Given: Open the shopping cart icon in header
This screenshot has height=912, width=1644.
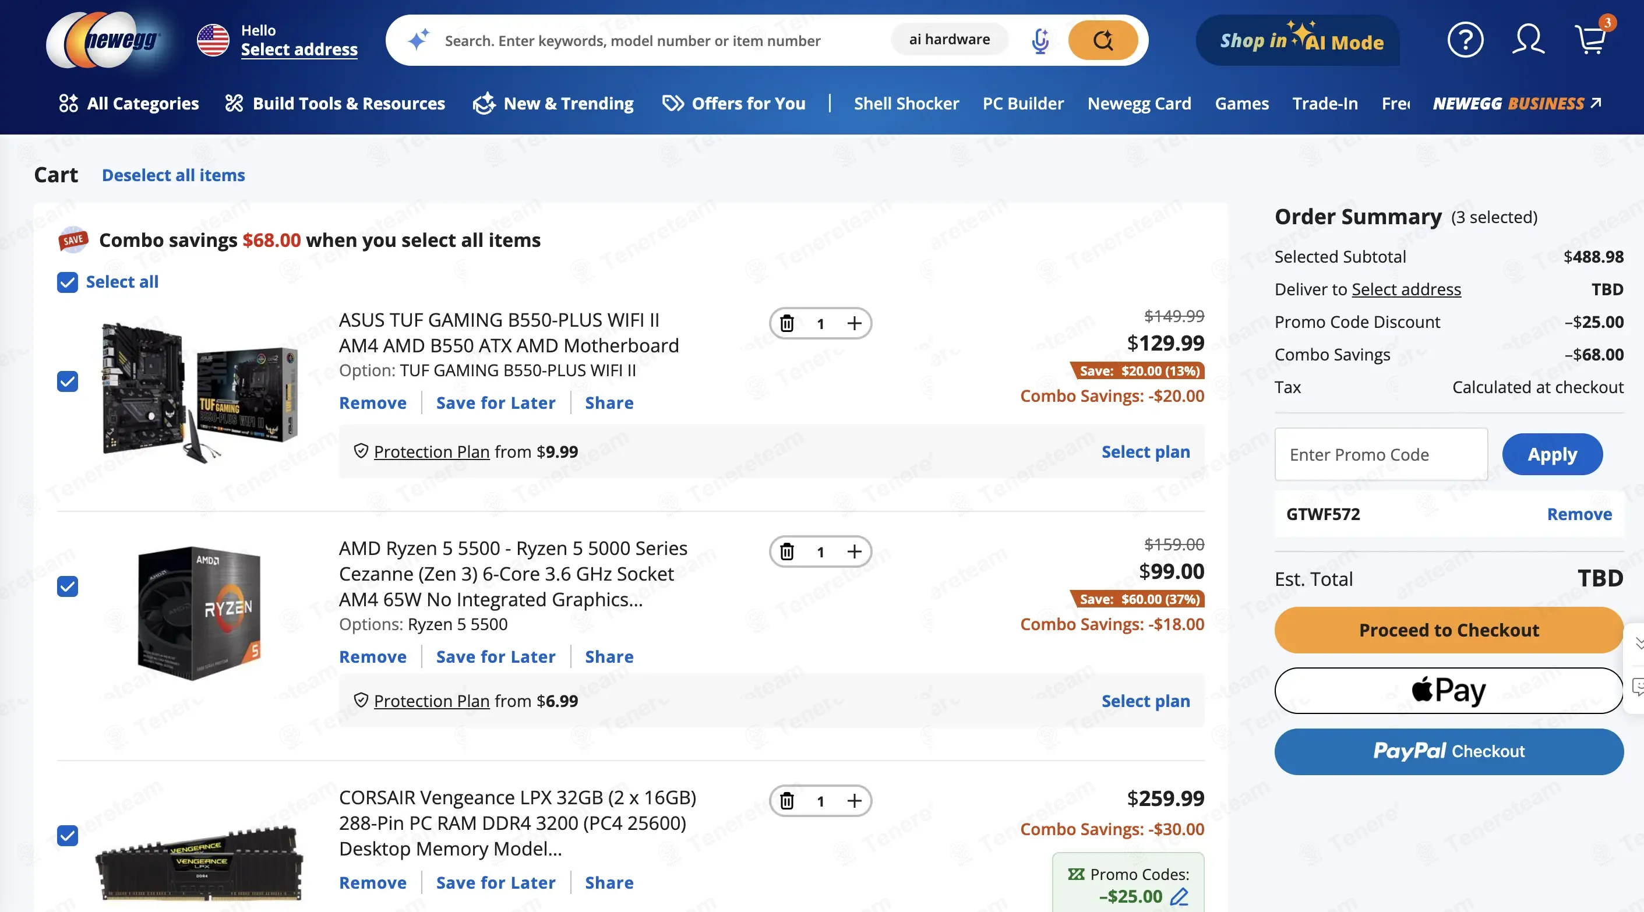Looking at the screenshot, I should pyautogui.click(x=1592, y=40).
